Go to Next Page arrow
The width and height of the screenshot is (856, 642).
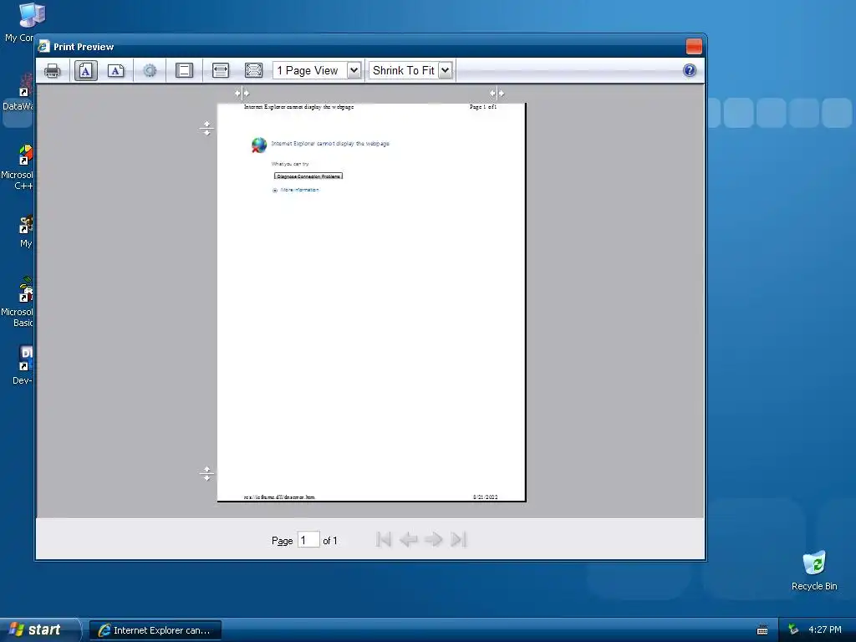pos(434,539)
